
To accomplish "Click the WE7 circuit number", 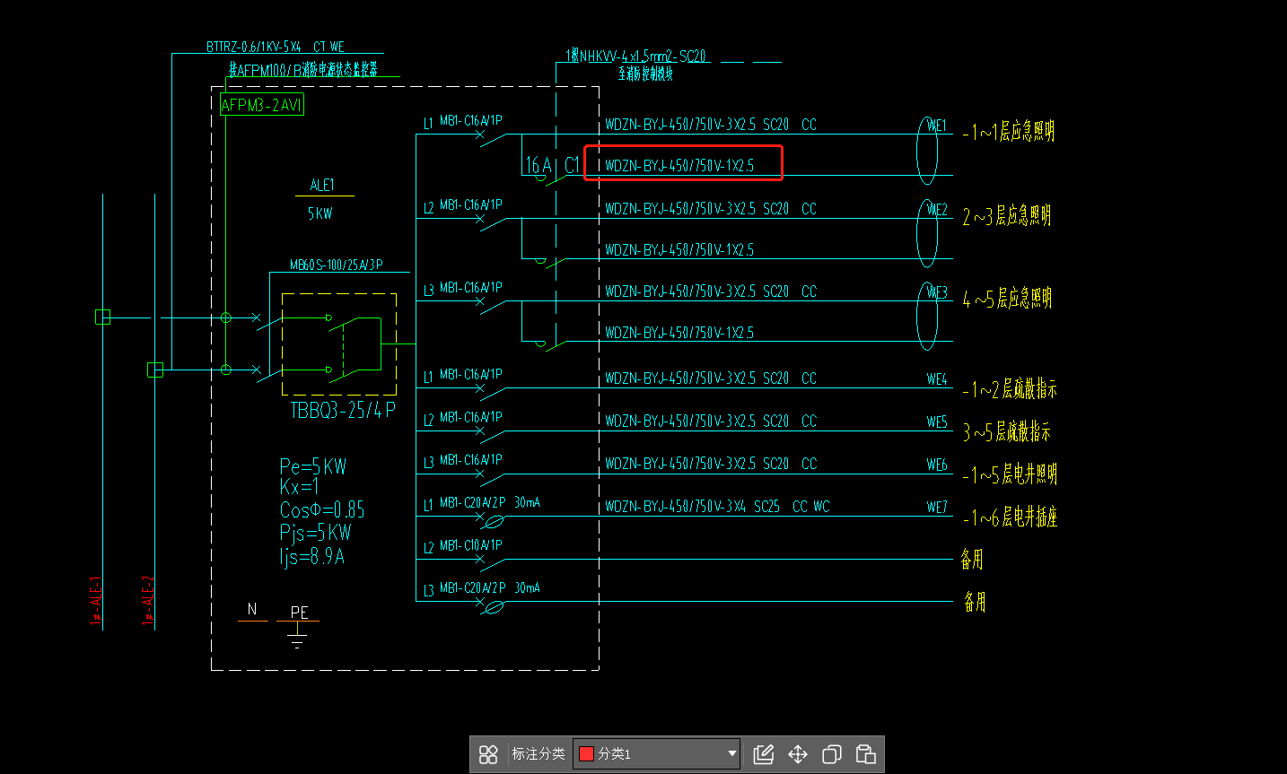I will pos(936,507).
